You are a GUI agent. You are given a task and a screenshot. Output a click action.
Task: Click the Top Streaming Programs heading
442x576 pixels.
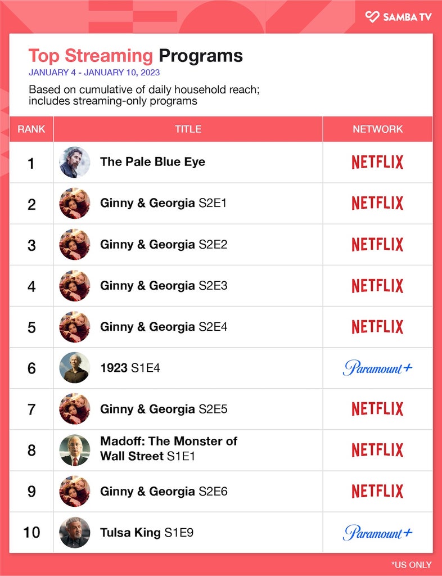(136, 56)
